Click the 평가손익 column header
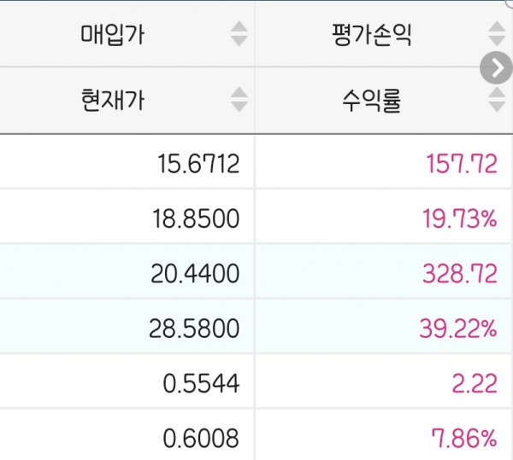 tap(372, 34)
